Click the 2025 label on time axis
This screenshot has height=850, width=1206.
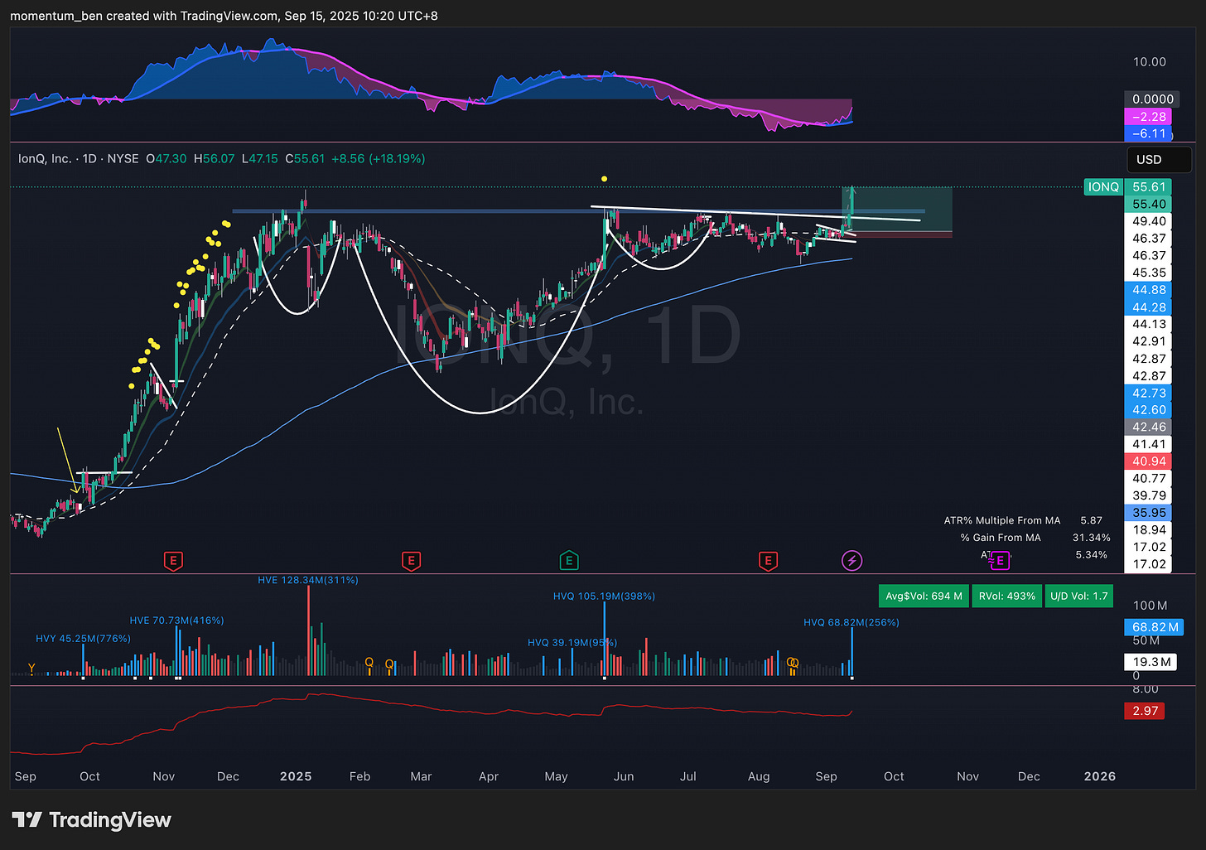296,776
